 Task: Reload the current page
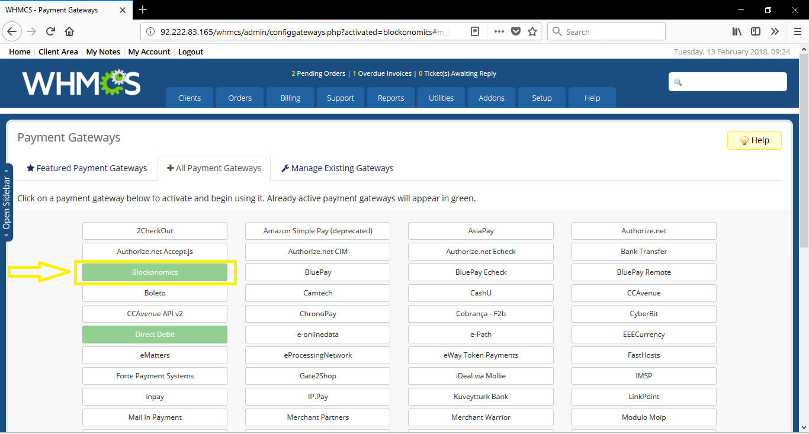pos(51,31)
